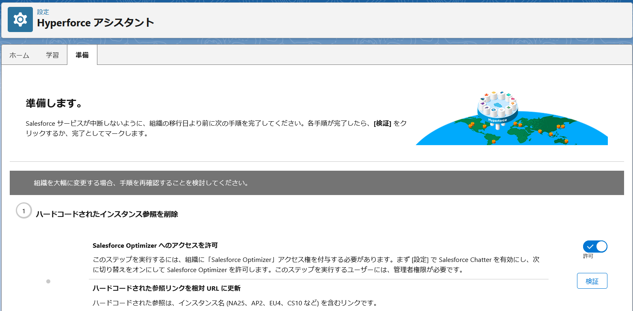Image resolution: width=633 pixels, height=311 pixels.
Task: Click the 設定 breadcrumb label
Action: (x=43, y=12)
